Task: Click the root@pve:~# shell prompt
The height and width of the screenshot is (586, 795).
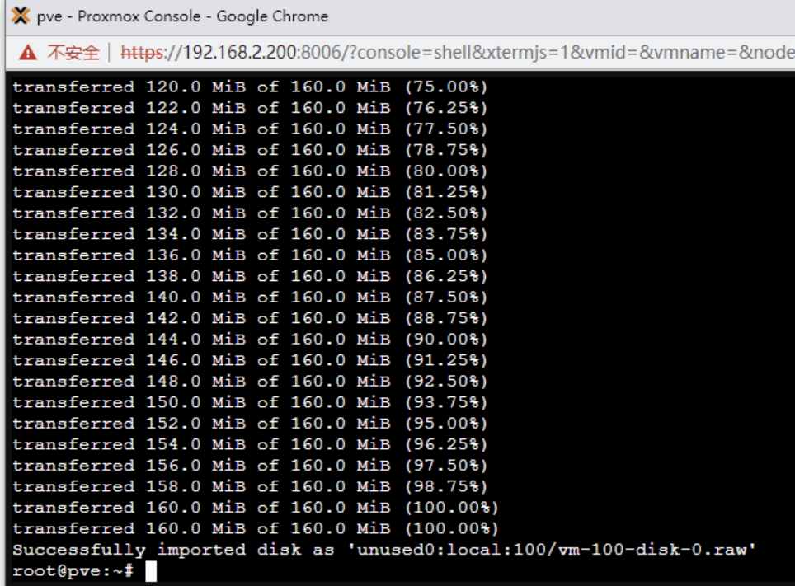Action: [73, 571]
